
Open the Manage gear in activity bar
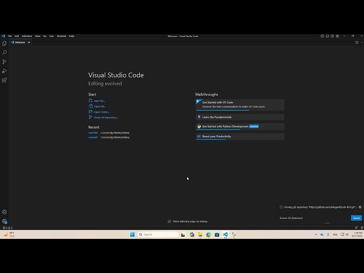point(4,221)
